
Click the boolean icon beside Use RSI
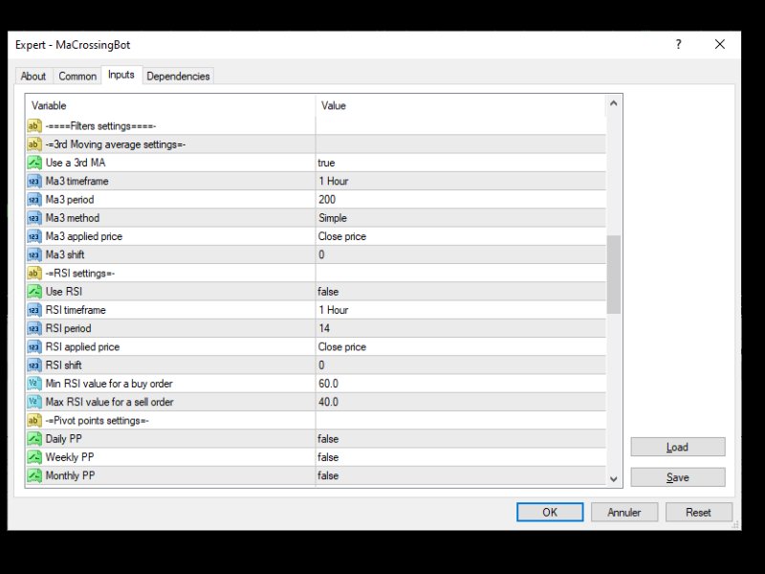[x=34, y=292]
